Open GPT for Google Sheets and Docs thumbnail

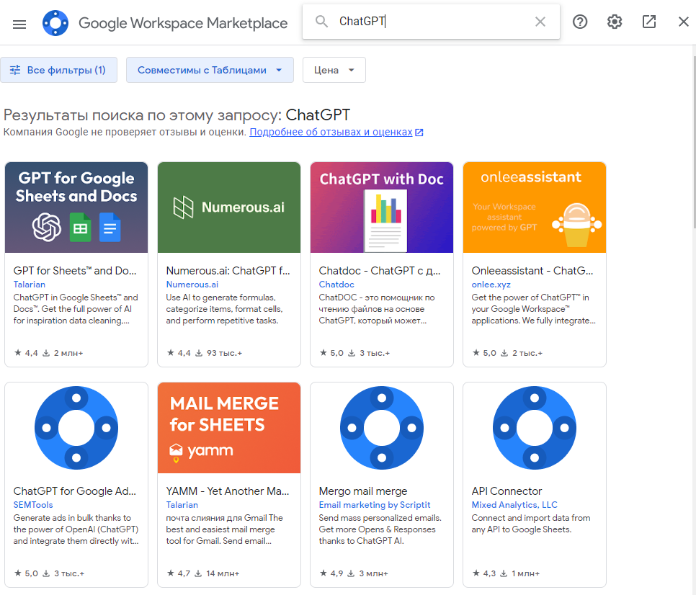(x=76, y=207)
